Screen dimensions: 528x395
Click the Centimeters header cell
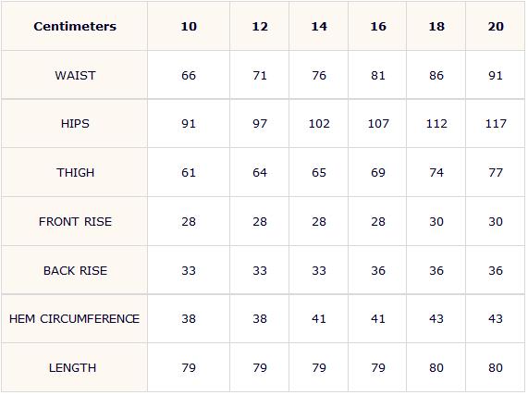pos(74,26)
